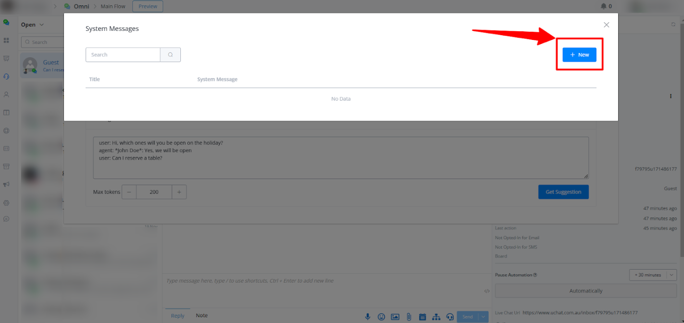The image size is (684, 323).
Task: Close the System Messages dialog
Action: click(x=606, y=25)
